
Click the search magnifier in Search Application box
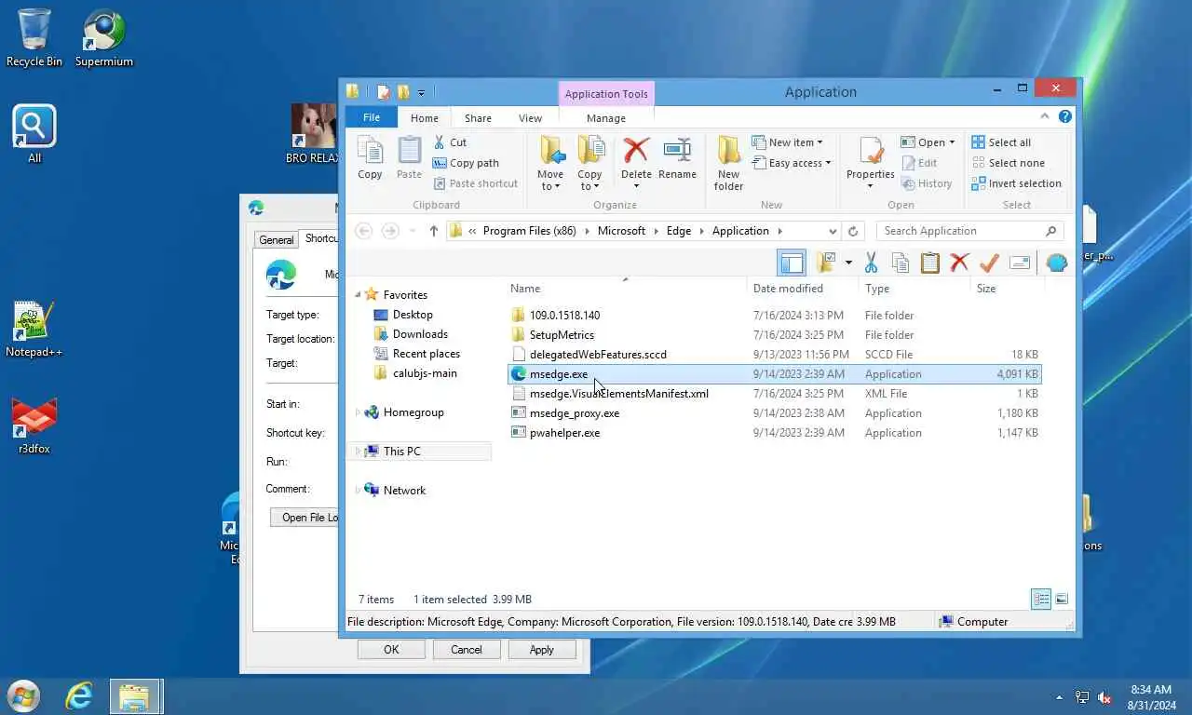[x=1050, y=231]
